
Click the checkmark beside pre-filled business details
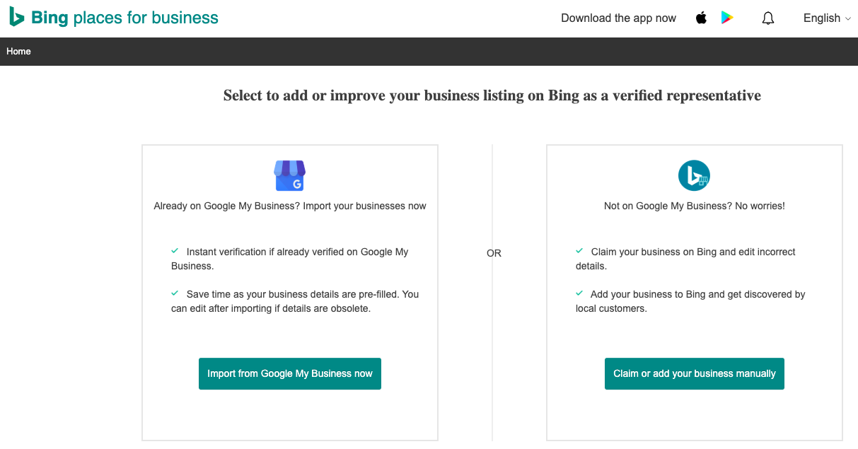(175, 293)
